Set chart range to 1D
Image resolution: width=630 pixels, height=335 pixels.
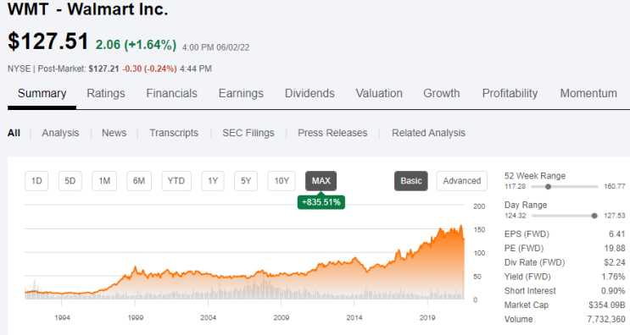(36, 181)
